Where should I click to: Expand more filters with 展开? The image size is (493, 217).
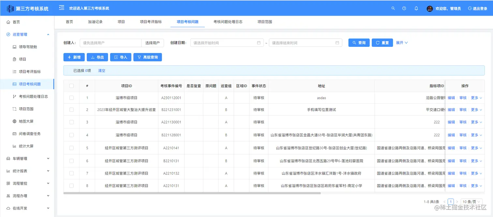point(402,43)
